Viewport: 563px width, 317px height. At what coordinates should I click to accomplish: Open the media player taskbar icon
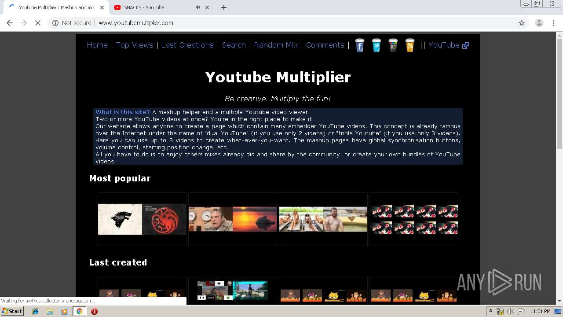(x=65, y=311)
